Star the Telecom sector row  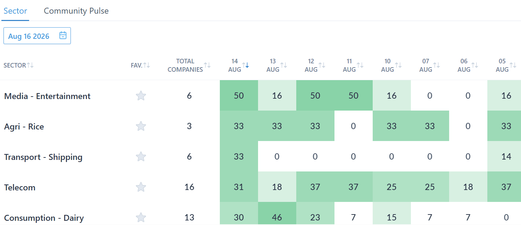(141, 187)
